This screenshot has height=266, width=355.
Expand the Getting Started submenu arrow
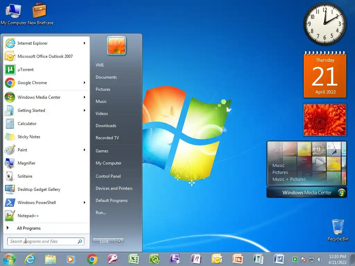point(85,110)
